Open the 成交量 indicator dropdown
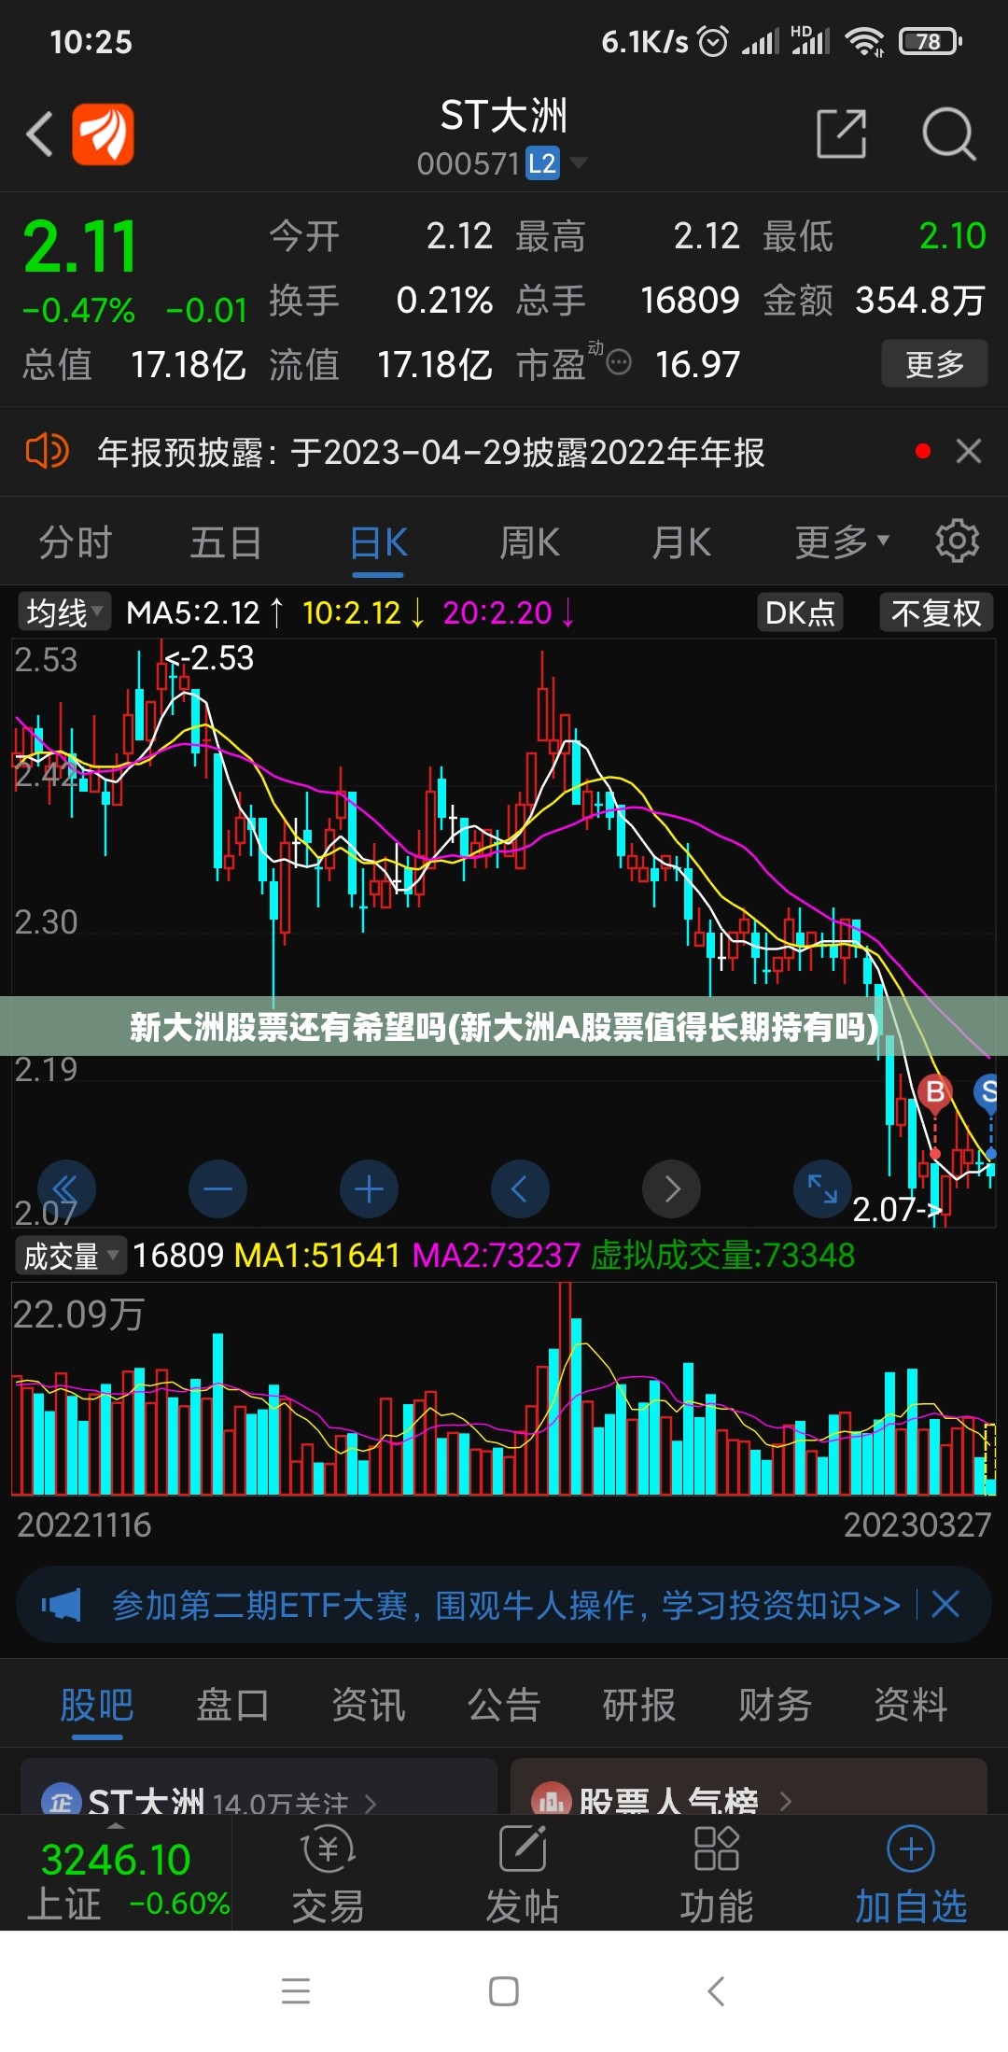The height and width of the screenshot is (2052, 1008). (x=70, y=1256)
